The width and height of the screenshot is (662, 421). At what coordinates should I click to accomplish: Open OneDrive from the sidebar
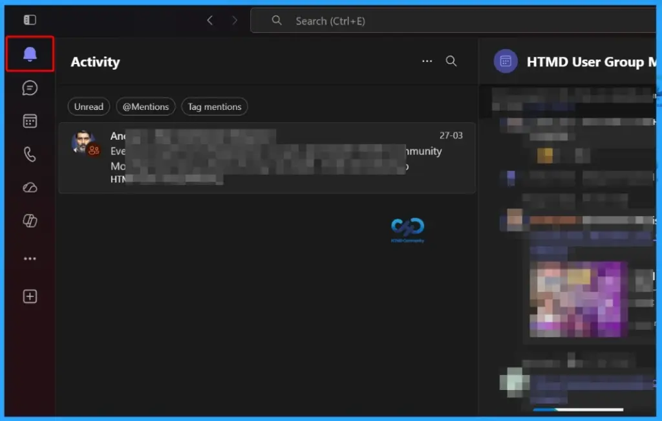click(30, 188)
